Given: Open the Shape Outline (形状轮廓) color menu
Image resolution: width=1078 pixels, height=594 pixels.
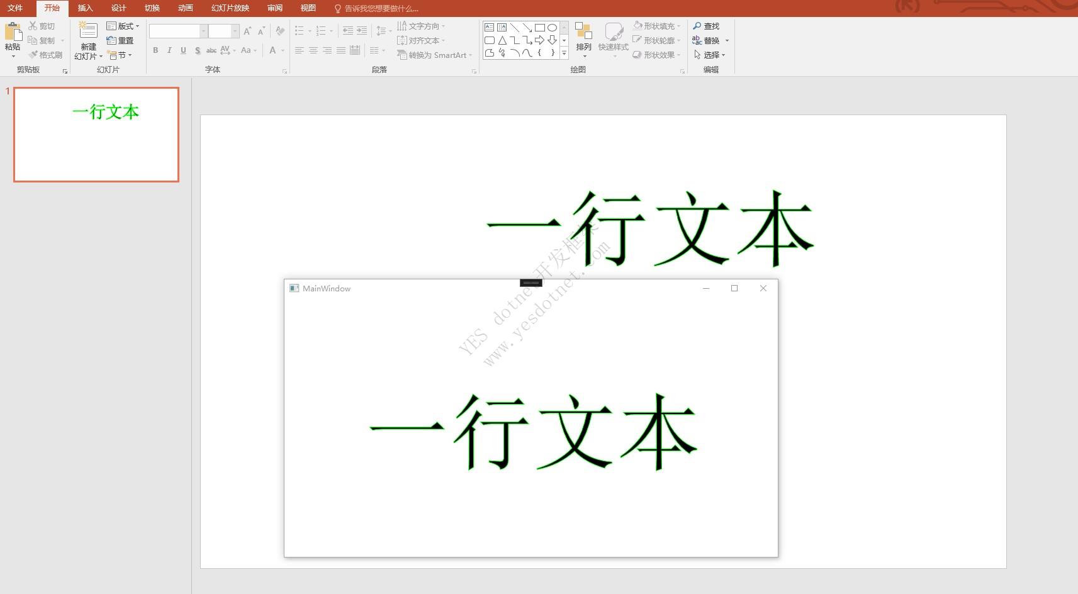Looking at the screenshot, I should pos(656,40).
